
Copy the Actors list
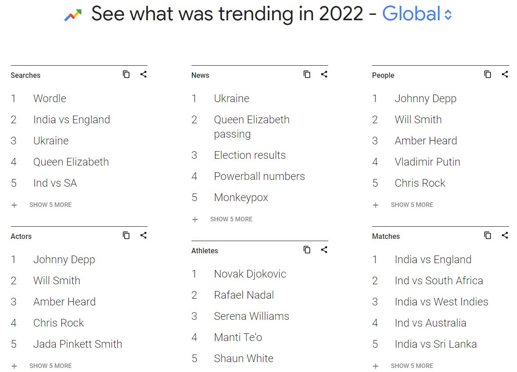[126, 235]
